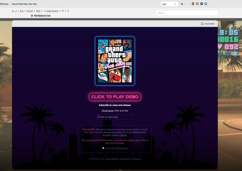Open the Subscription link
242x171 pixels.
point(52,11)
